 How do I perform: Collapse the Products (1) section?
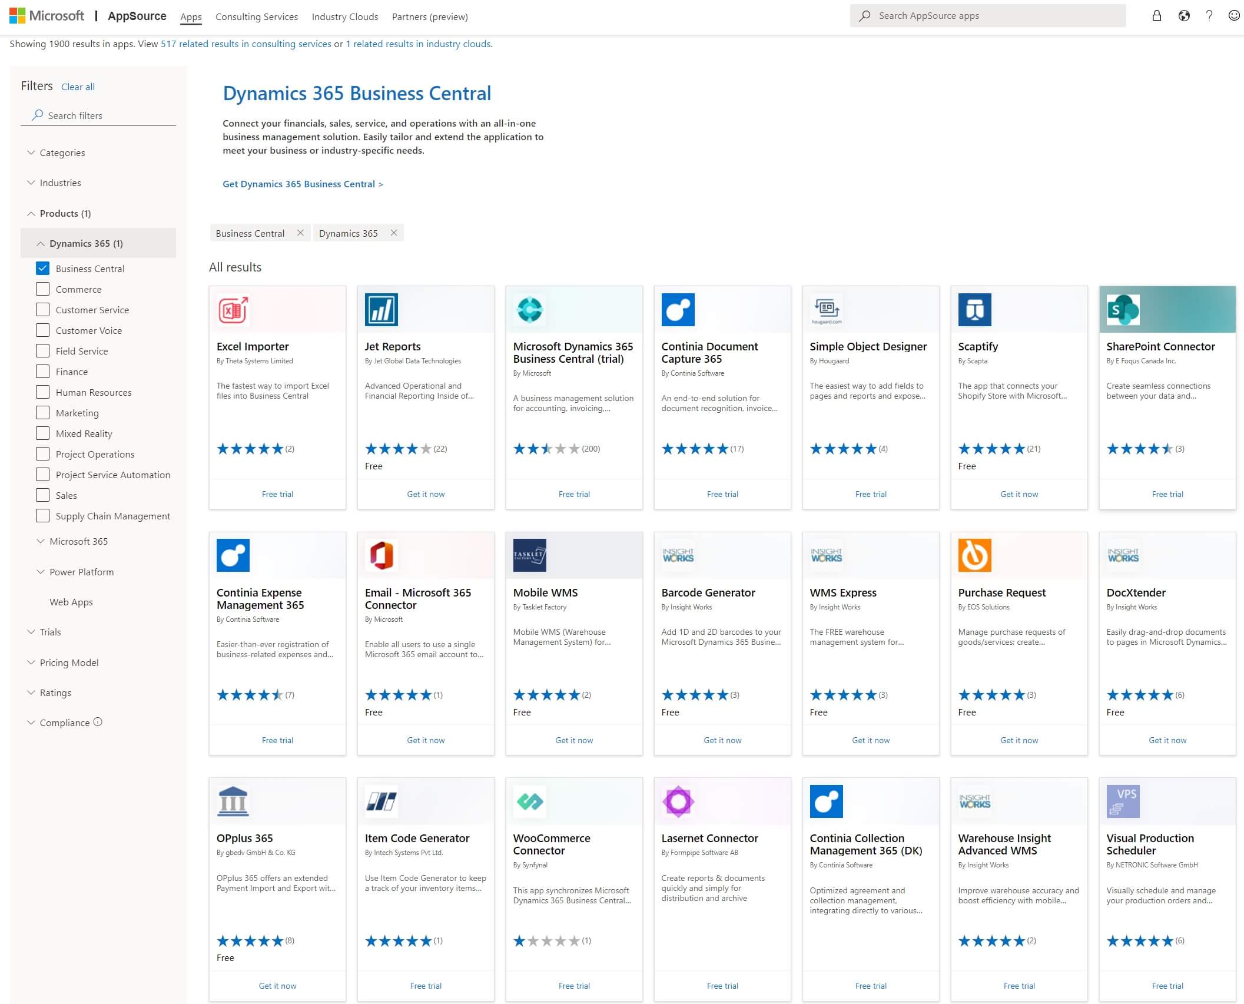[x=59, y=213]
